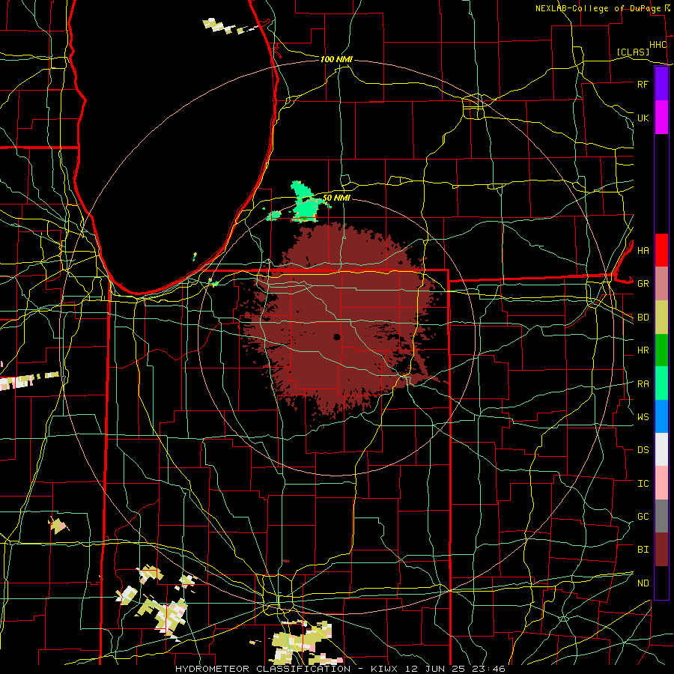The width and height of the screenshot is (674, 674).
Task: Click the dark green HR legend swatch
Action: tap(661, 350)
